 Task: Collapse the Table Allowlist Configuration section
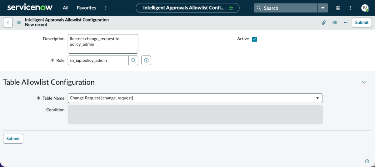tap(364, 82)
